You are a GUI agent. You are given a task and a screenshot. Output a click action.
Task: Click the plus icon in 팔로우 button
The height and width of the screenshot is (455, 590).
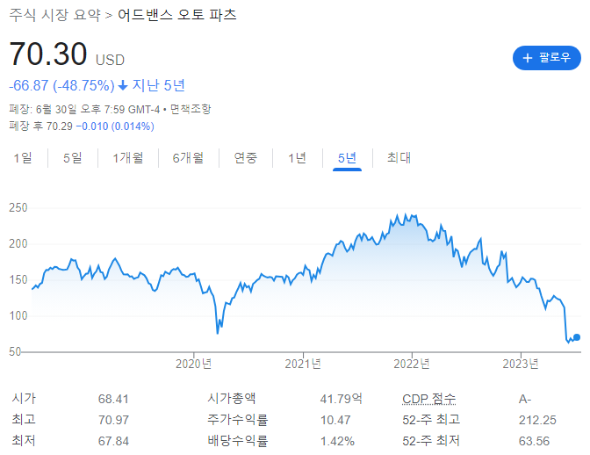point(527,58)
